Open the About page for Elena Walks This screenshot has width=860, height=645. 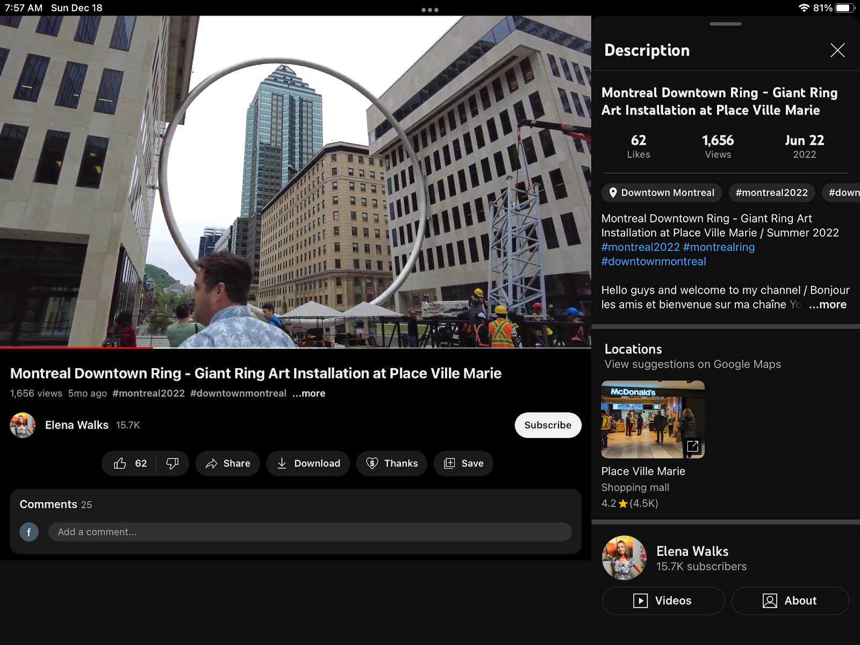pos(790,600)
